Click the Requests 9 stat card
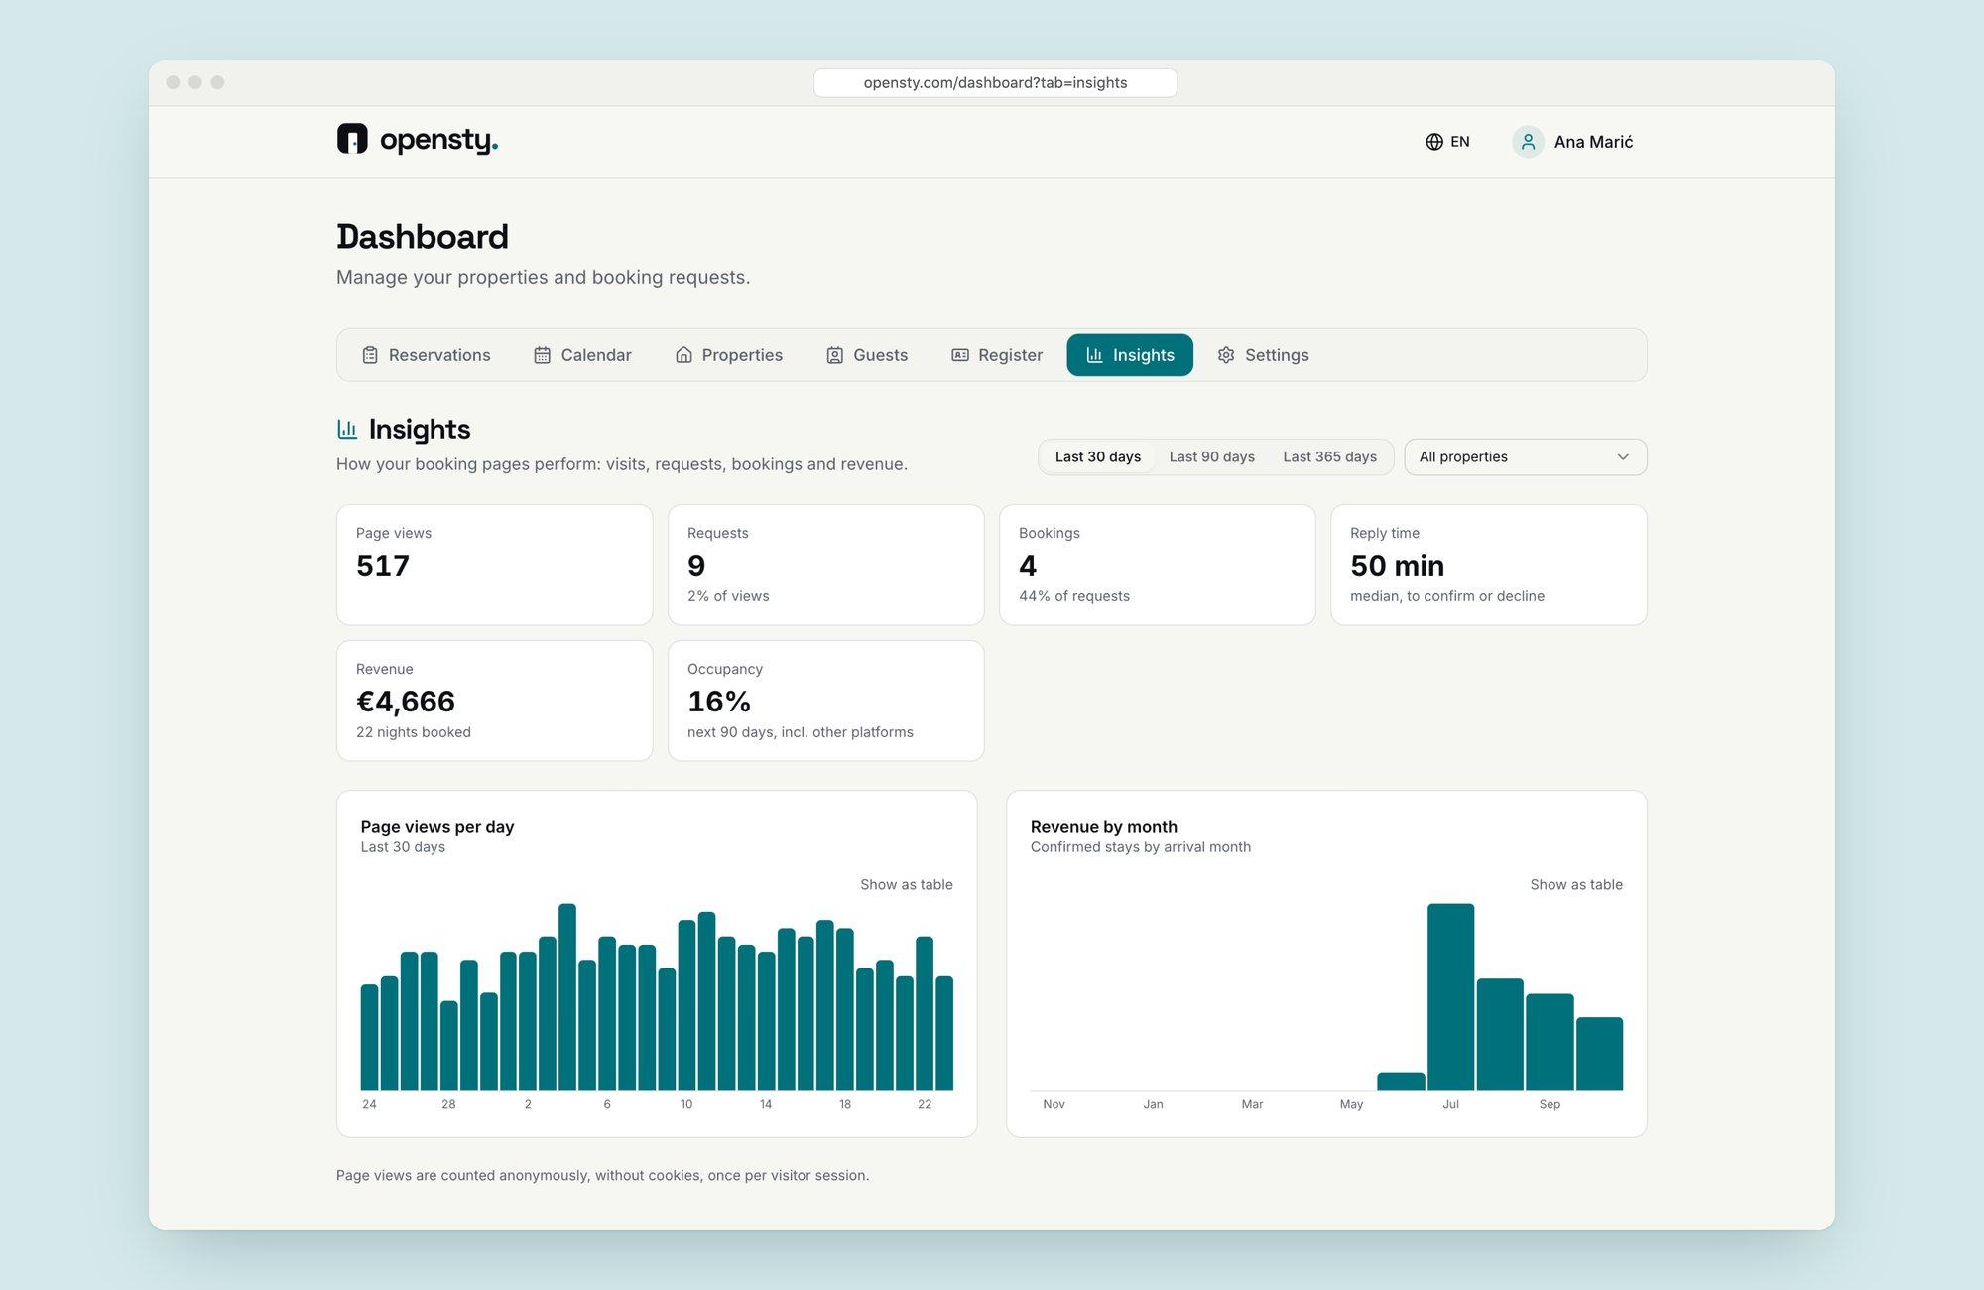 tap(825, 565)
